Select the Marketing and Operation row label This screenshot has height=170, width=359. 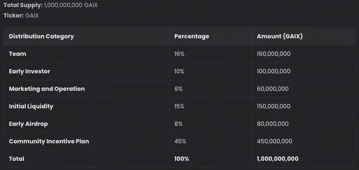coord(47,89)
